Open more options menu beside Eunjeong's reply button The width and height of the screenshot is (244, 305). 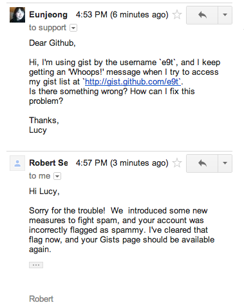(x=225, y=15)
